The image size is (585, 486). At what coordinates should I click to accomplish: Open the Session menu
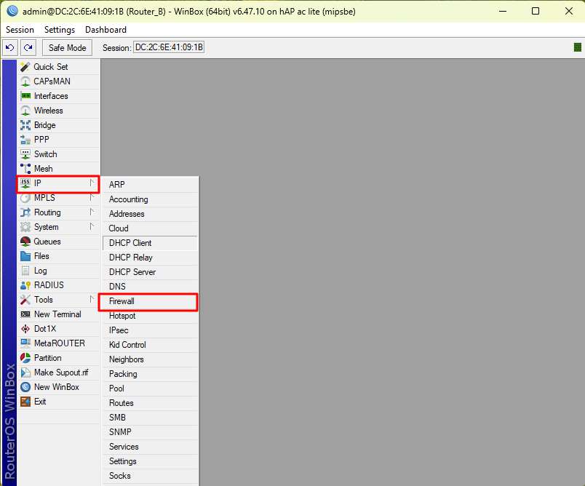[x=20, y=30]
